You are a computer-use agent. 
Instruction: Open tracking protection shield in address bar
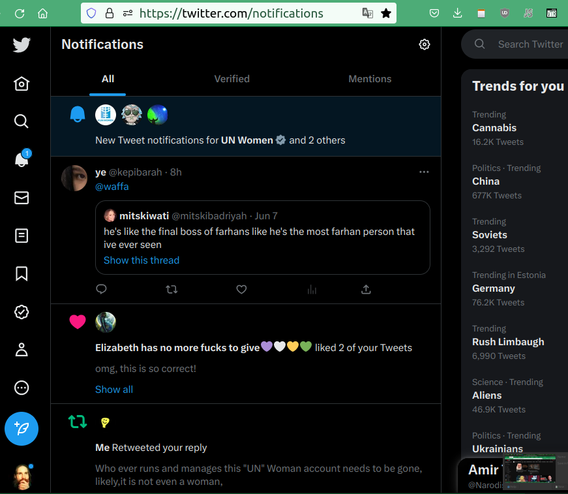pos(91,14)
